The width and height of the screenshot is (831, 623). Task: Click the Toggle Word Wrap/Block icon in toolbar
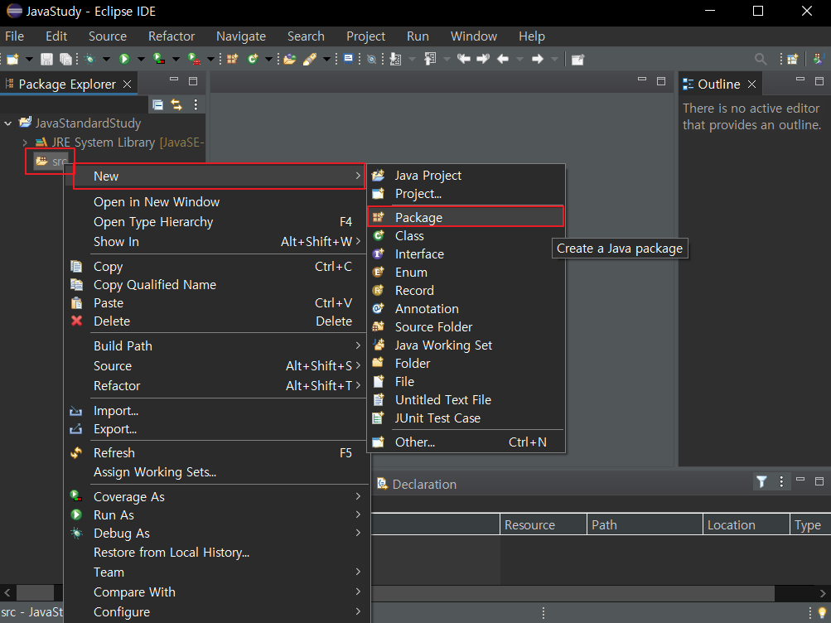pos(348,59)
